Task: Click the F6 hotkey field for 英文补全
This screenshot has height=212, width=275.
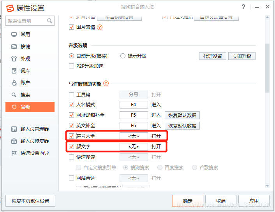Action: pos(134,126)
